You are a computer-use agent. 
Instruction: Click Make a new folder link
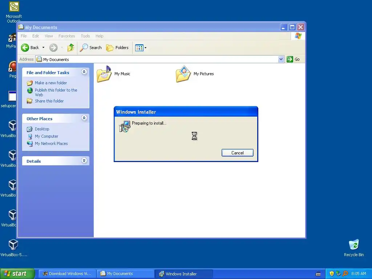[x=51, y=83]
